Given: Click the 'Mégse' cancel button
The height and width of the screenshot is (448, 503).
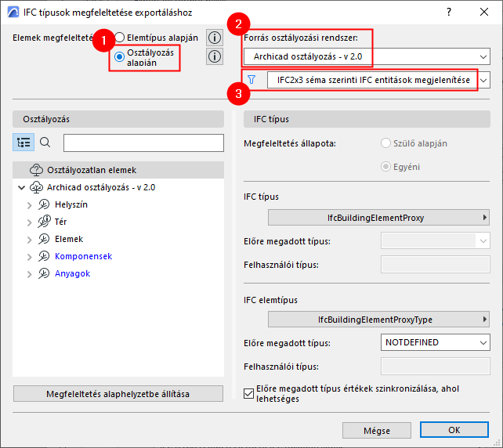Looking at the screenshot, I should click(x=377, y=430).
